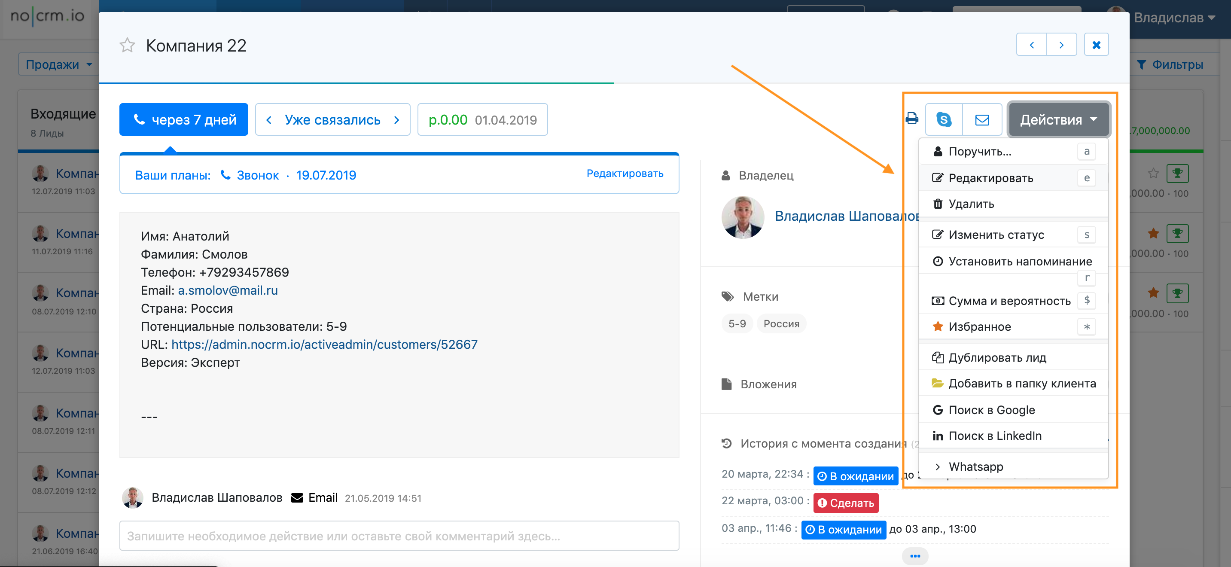This screenshot has height=567, width=1231.
Task: Click the email envelope icon button
Action: (981, 119)
